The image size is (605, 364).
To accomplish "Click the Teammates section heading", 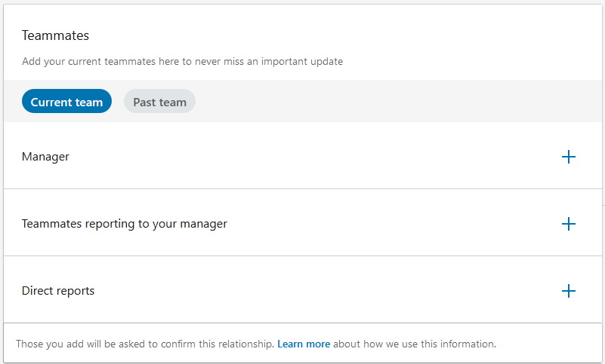I will [x=56, y=35].
